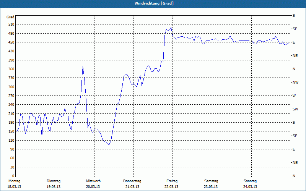Select the W compass direction label

coord(294,96)
